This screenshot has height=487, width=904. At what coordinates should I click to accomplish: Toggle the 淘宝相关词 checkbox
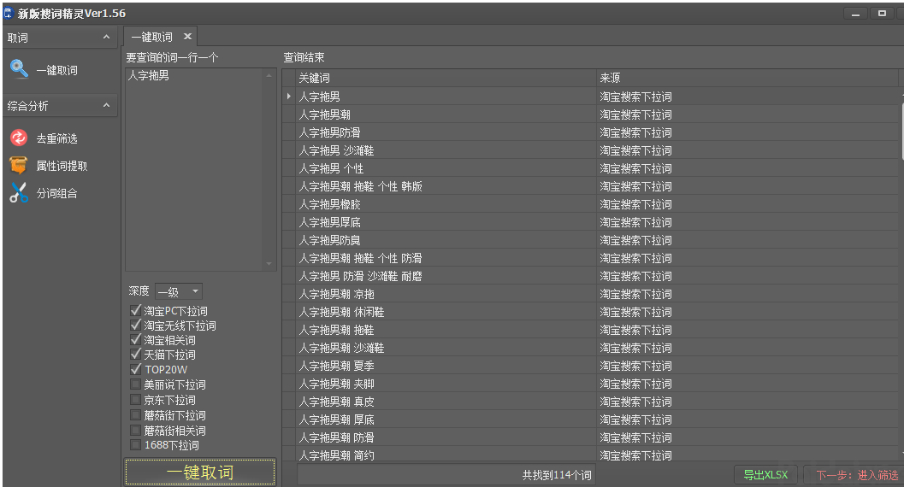click(x=135, y=340)
